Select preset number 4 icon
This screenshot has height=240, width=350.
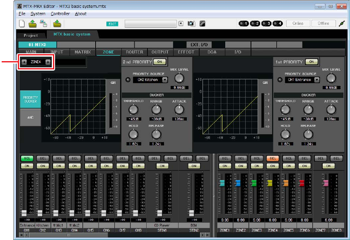click(278, 24)
